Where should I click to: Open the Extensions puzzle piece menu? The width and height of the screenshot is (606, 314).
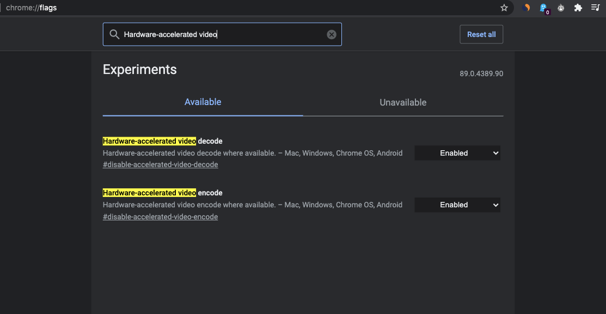578,8
